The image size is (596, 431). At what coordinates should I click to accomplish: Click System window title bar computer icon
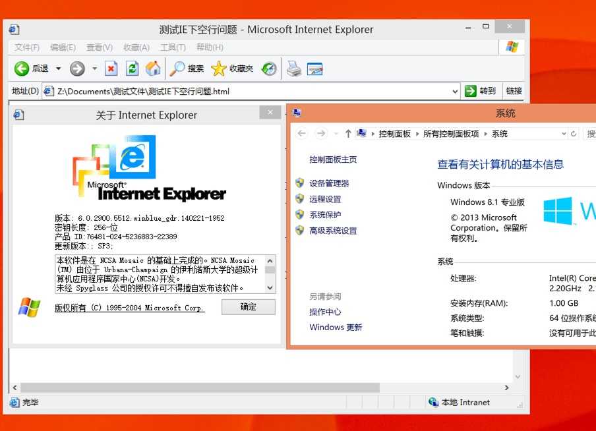[x=297, y=113]
